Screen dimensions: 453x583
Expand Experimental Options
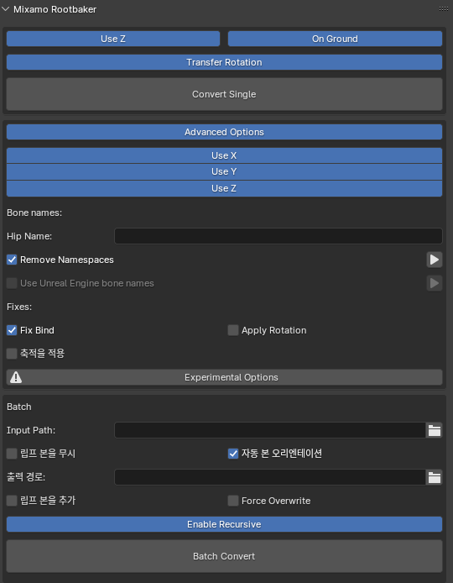224,377
